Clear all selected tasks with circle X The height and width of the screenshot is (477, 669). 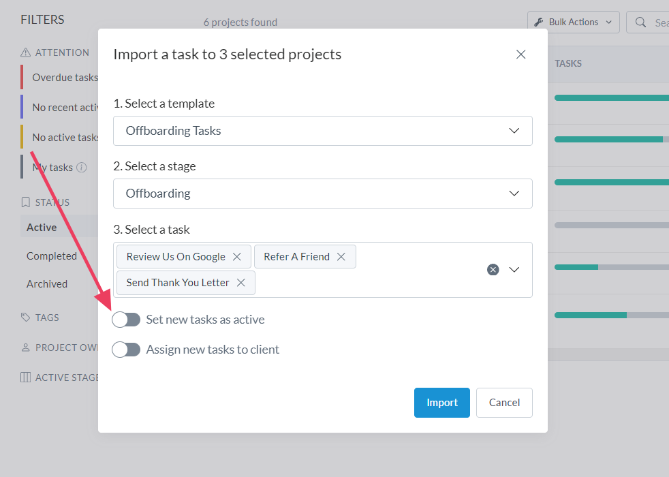pos(493,270)
